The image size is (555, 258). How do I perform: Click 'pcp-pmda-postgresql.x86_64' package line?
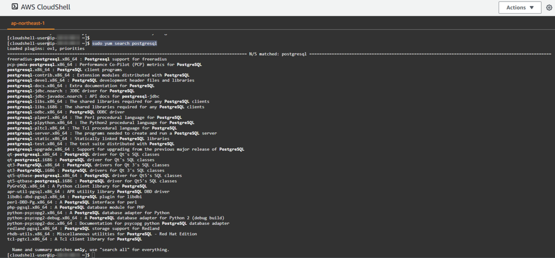[105, 64]
